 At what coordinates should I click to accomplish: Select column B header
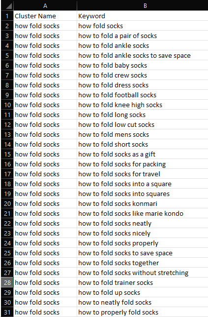coord(143,5)
